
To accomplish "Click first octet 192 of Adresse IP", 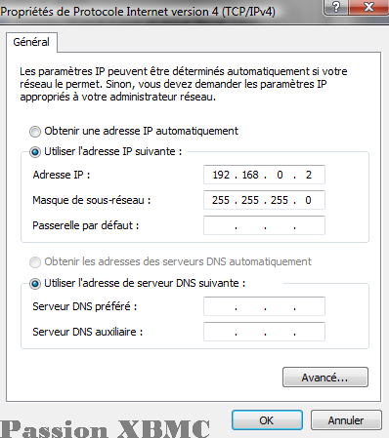I will coord(221,175).
